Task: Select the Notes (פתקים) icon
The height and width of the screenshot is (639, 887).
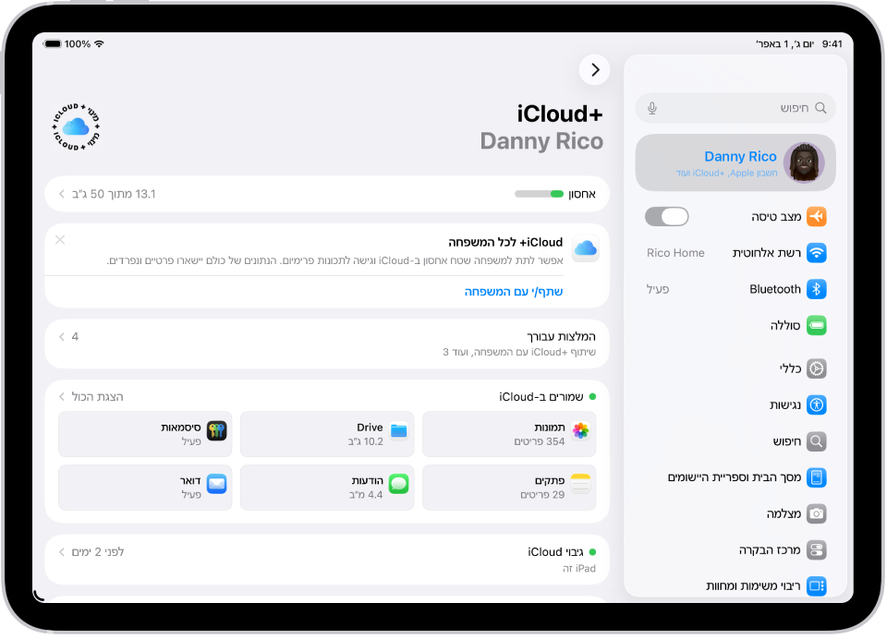Action: [581, 481]
